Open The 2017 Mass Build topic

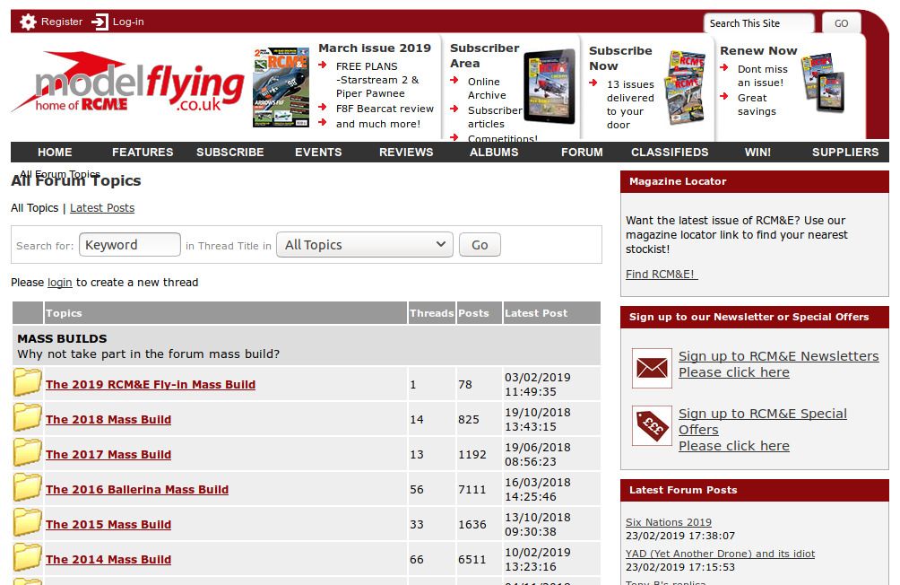click(108, 455)
